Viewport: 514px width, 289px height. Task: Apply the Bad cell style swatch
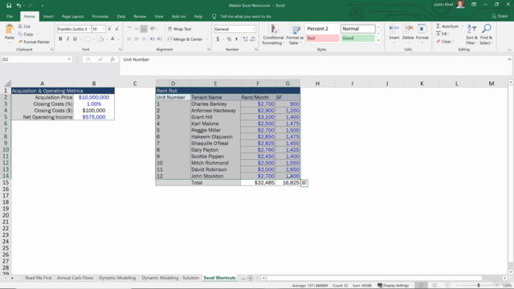click(x=322, y=39)
